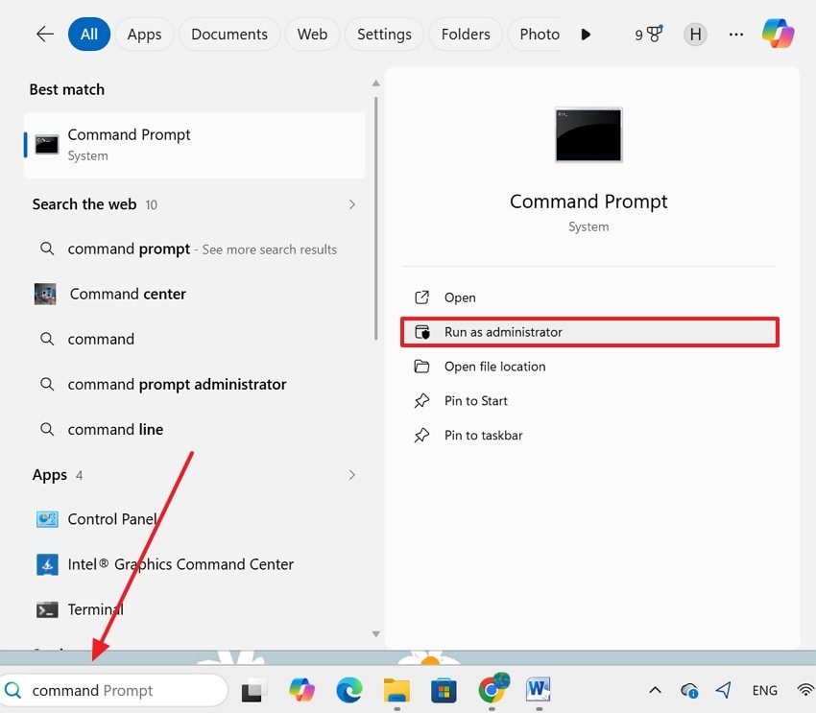Open Control Panel from the results
This screenshot has width=816, height=713.
click(195, 519)
